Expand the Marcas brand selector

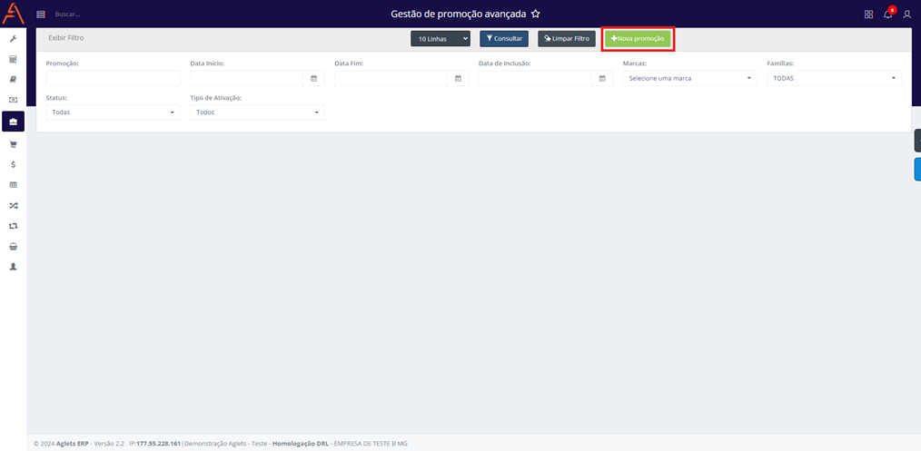click(689, 79)
